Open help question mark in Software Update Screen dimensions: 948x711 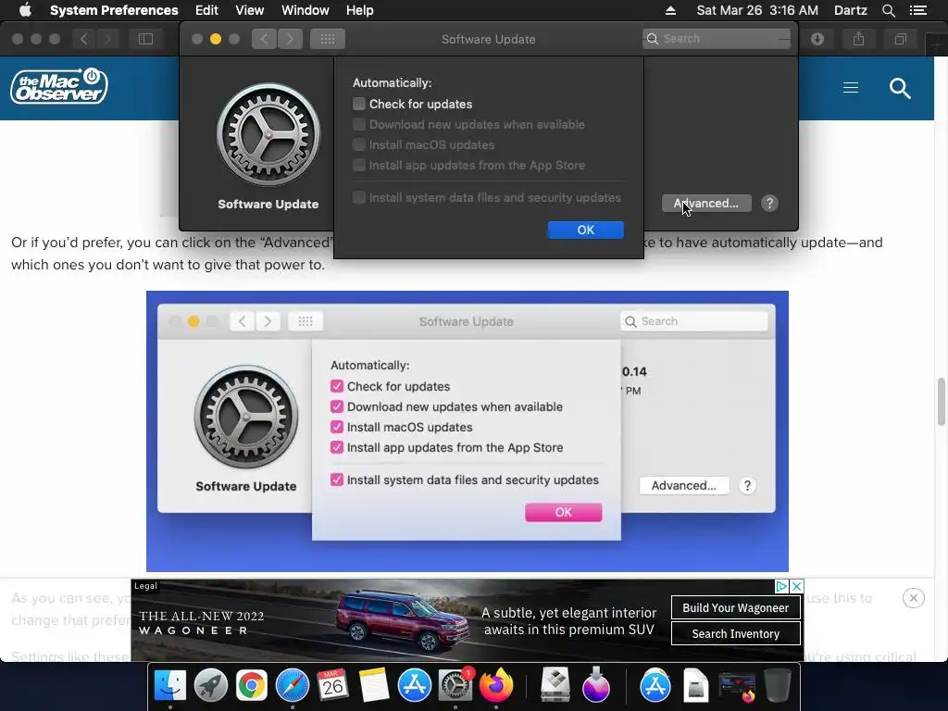point(769,203)
